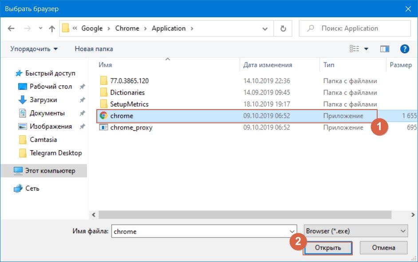Click the network Сеть icon
This screenshot has width=418, height=262.
click(18, 188)
